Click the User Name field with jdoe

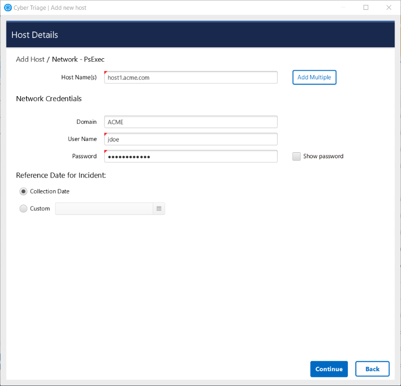[191, 139]
